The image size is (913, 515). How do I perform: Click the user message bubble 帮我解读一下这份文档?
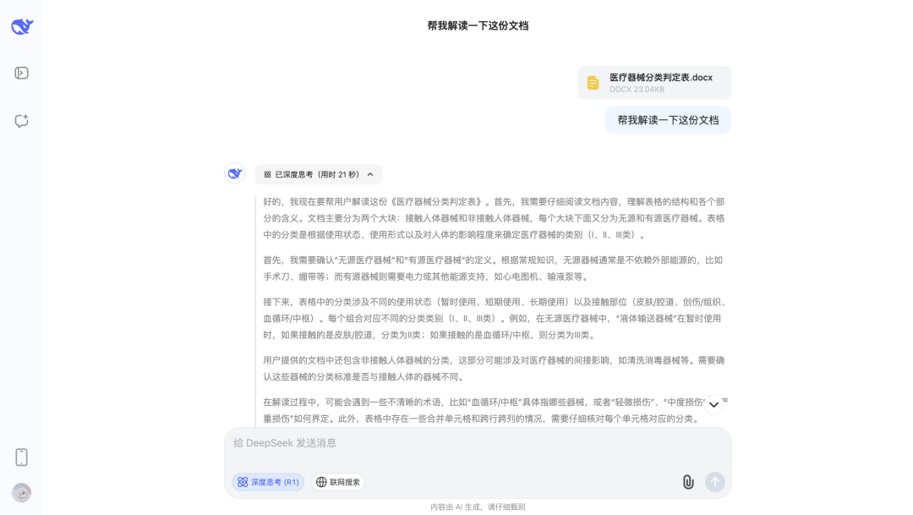pyautogui.click(x=668, y=120)
